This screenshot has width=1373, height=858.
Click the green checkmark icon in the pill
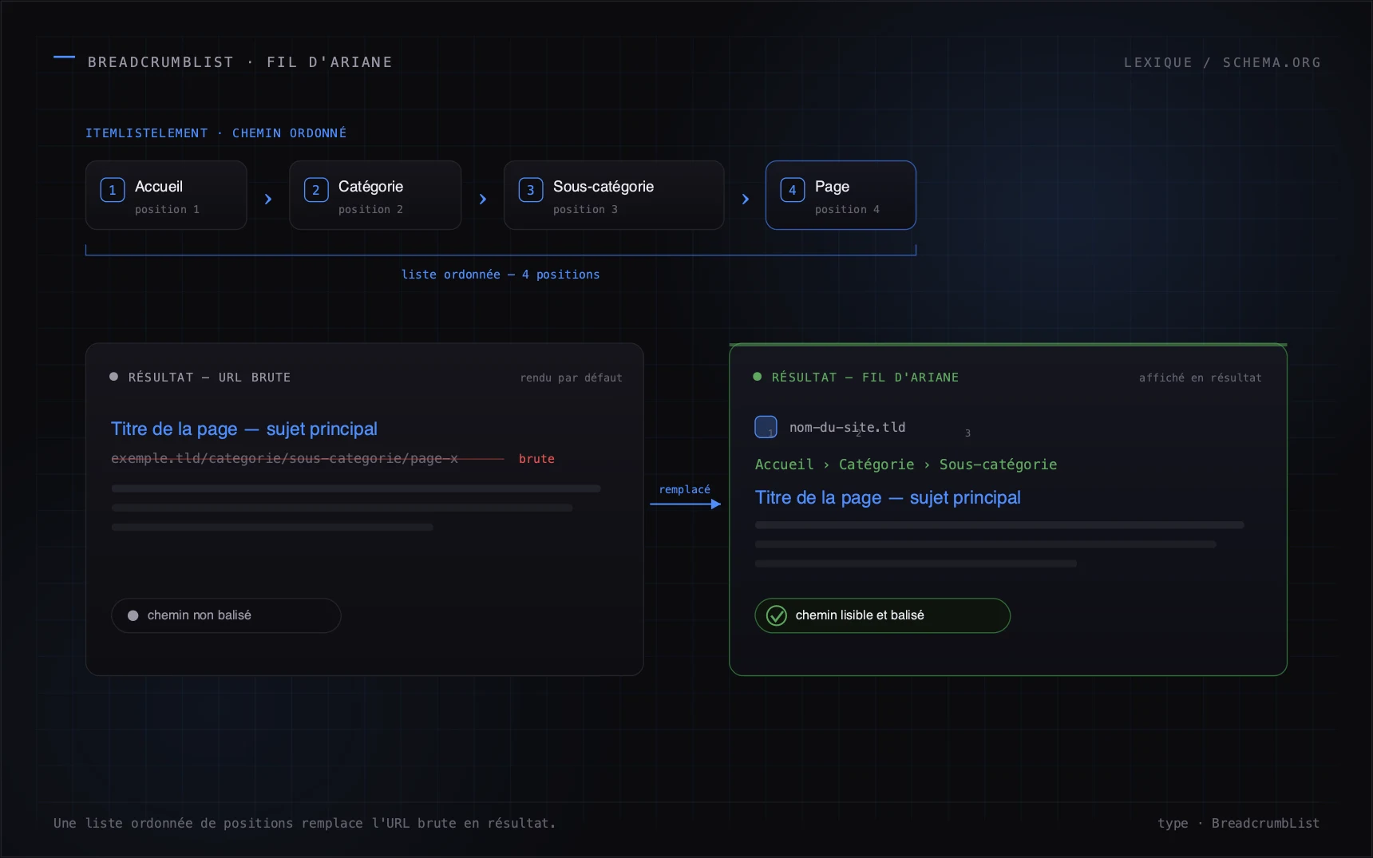[x=777, y=615]
